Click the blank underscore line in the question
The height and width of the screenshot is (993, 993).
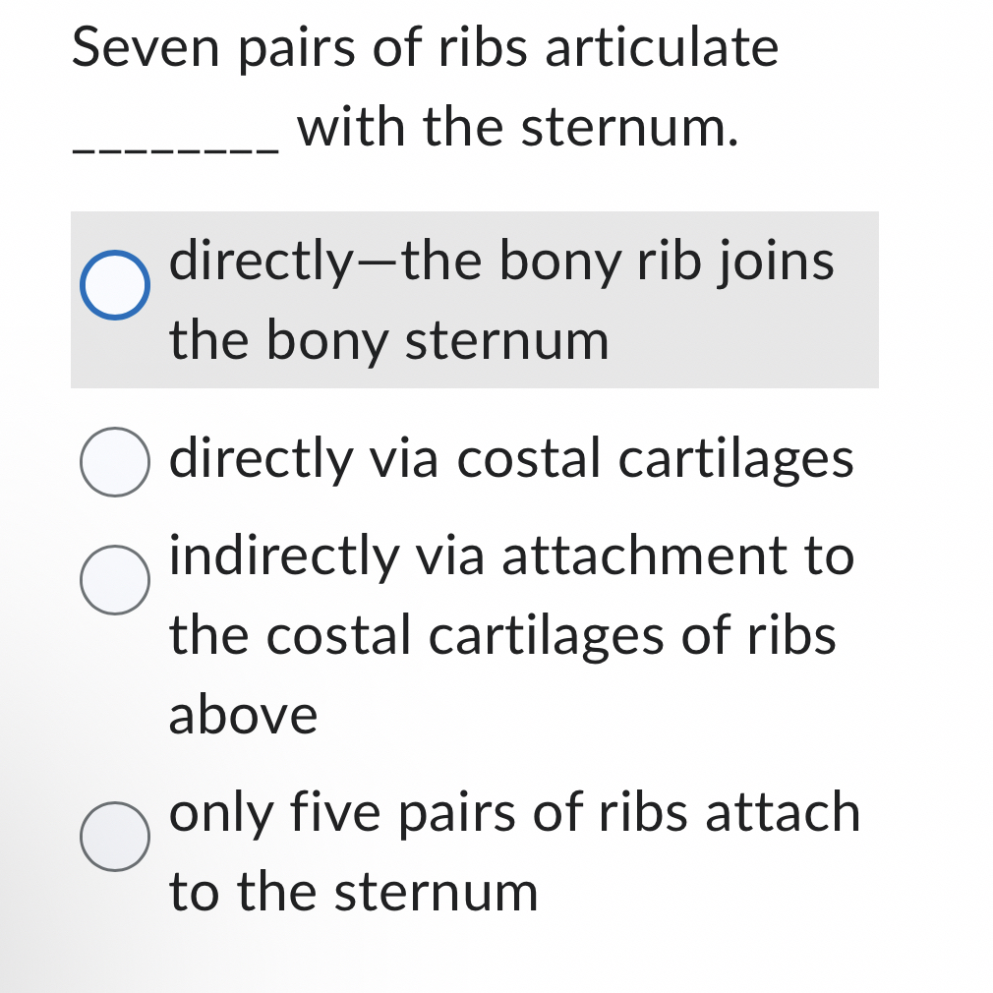coord(177,143)
